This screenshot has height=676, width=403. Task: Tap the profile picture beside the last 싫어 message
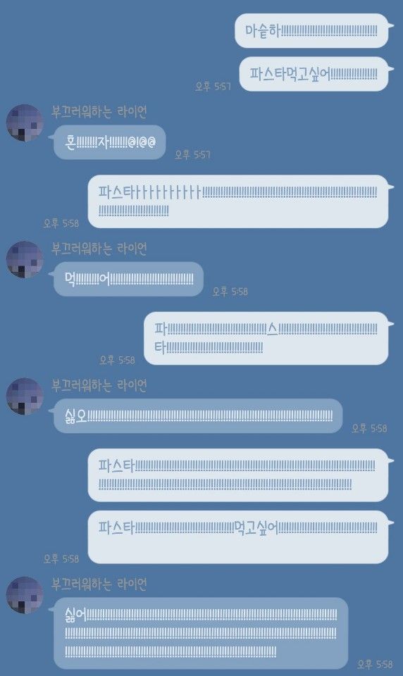click(25, 595)
